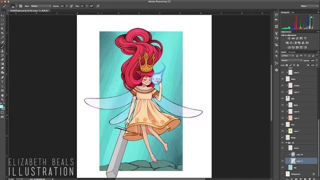Select the Eyedropper tool
320x180 pixels.
[2, 37]
